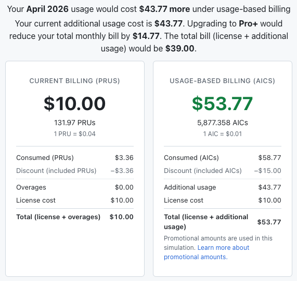297x281 pixels.
Task: Click the Discount (included PRUs) row
Action: [x=75, y=170]
